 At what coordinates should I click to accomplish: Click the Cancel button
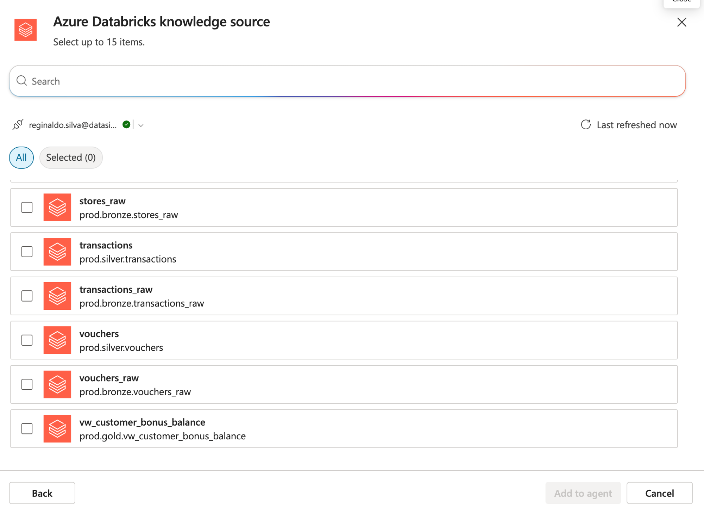660,493
